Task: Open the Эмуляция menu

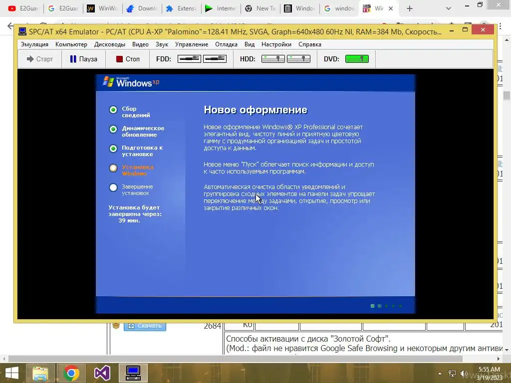Action: click(34, 44)
